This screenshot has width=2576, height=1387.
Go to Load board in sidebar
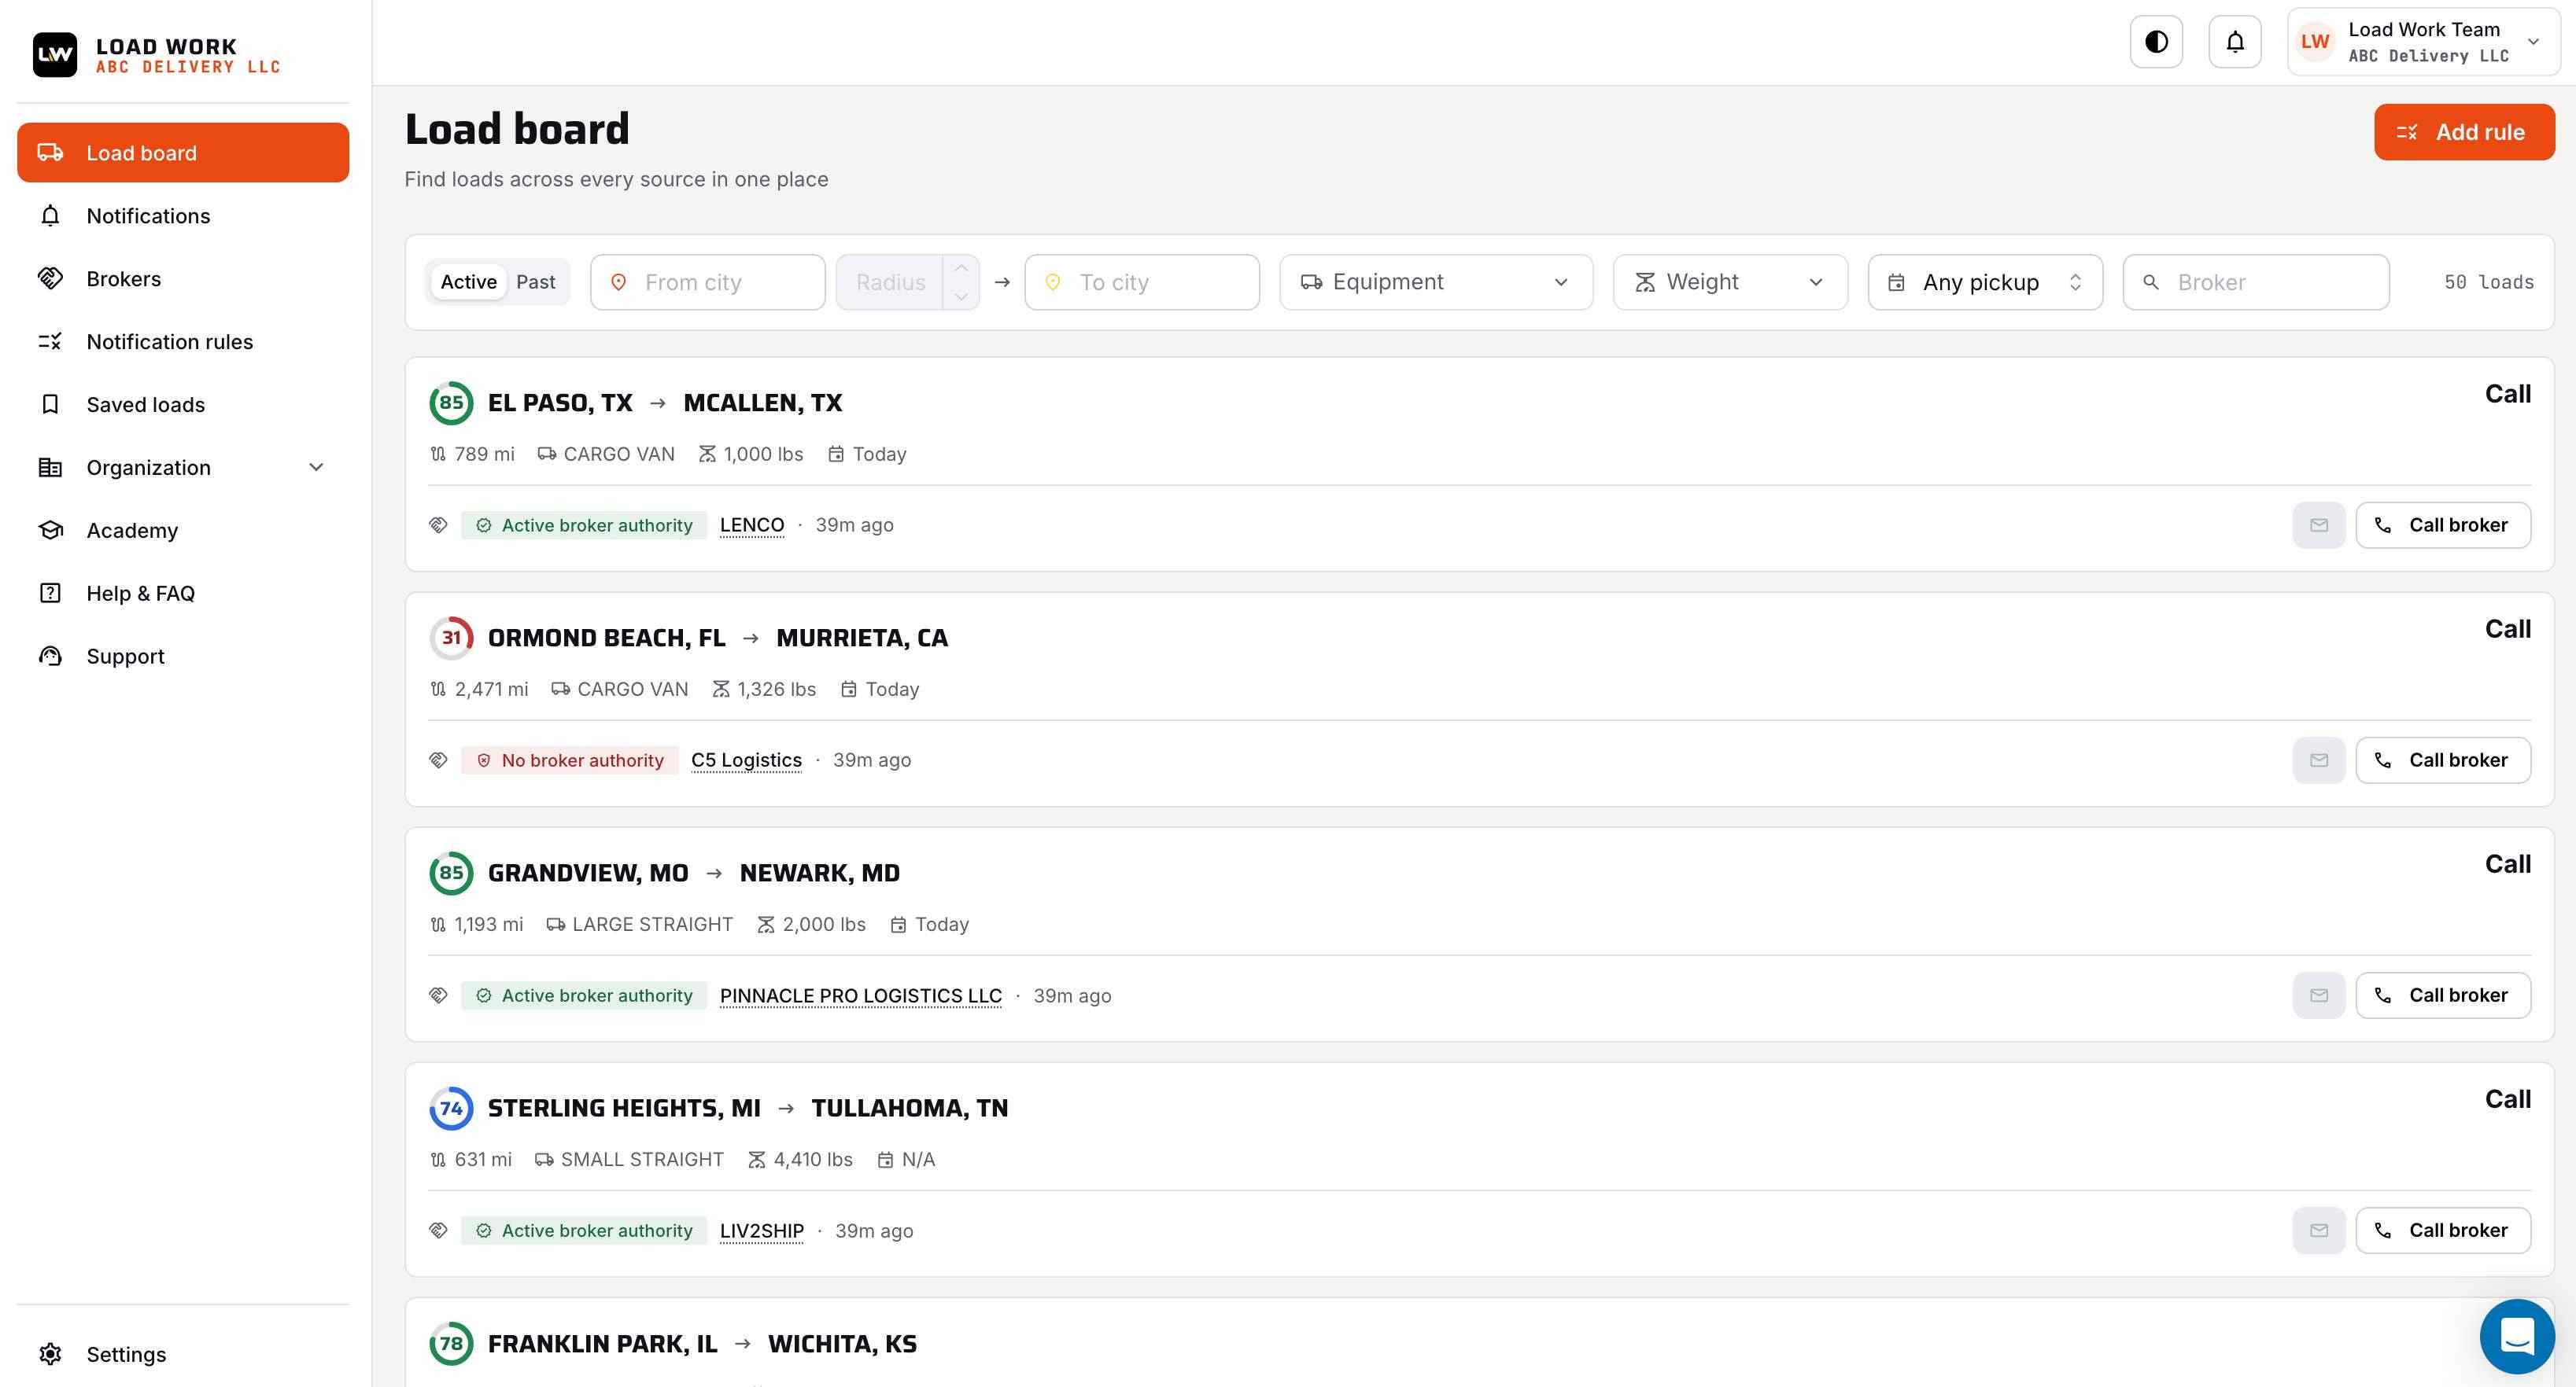point(183,153)
